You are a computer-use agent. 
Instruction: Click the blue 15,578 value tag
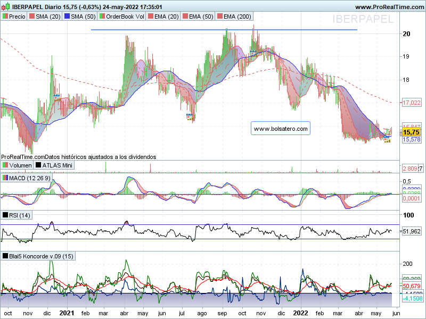(411, 139)
